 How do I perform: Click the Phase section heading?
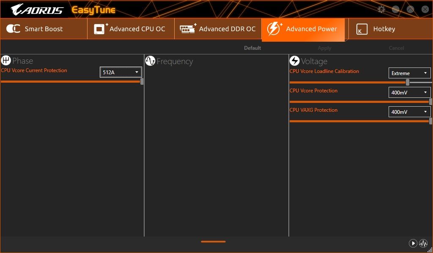pyautogui.click(x=23, y=61)
